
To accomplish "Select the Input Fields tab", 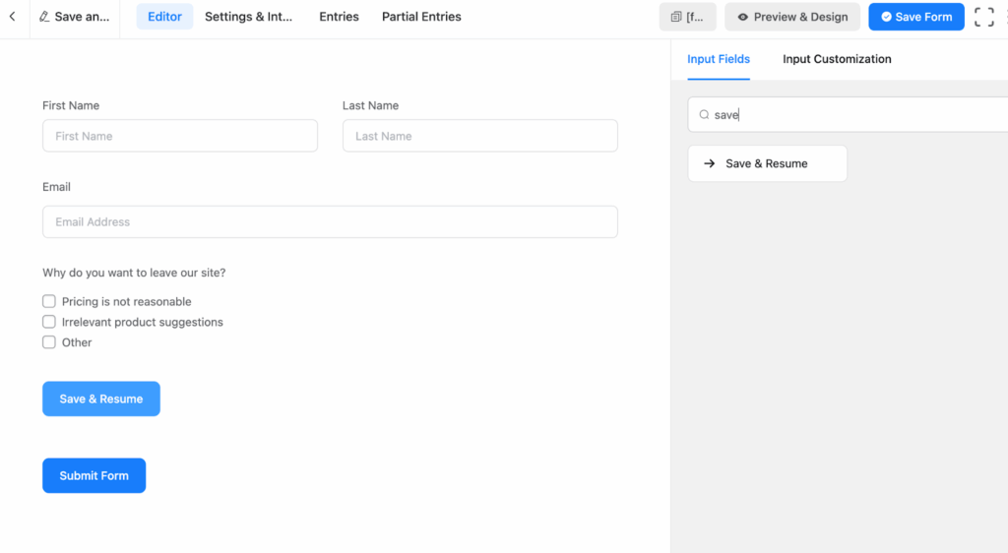I will coord(718,59).
